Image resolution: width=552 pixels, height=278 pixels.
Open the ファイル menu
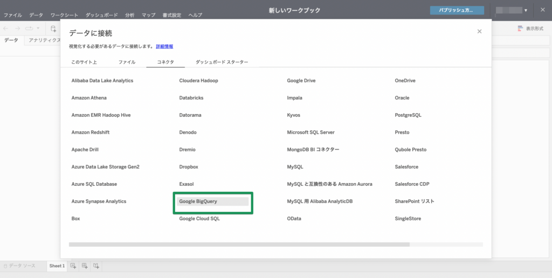[x=13, y=15]
